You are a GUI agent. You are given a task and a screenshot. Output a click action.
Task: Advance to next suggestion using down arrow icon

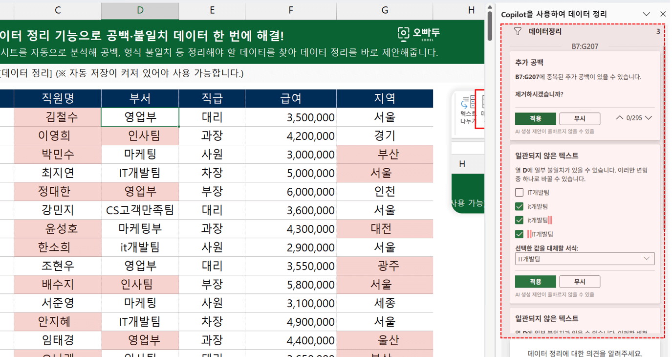649,118
